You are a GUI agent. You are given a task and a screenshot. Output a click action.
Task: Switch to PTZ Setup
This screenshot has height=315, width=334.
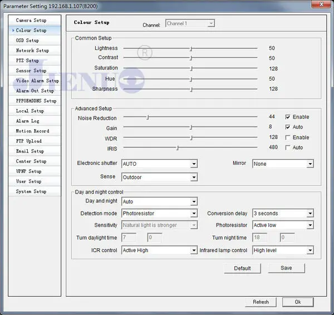click(x=35, y=61)
